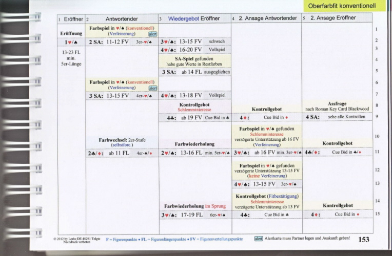Click 'verzögerte Unterstützung ab 16 FV' text

266,139
